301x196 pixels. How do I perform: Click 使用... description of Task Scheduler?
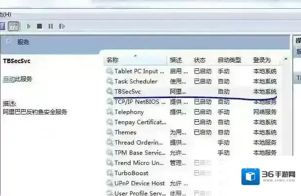(178, 82)
